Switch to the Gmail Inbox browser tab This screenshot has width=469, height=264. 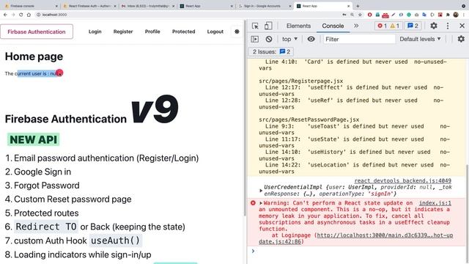[148, 6]
